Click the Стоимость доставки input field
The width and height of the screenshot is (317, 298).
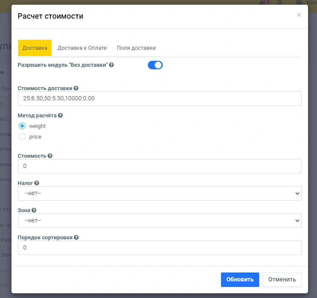[160, 98]
